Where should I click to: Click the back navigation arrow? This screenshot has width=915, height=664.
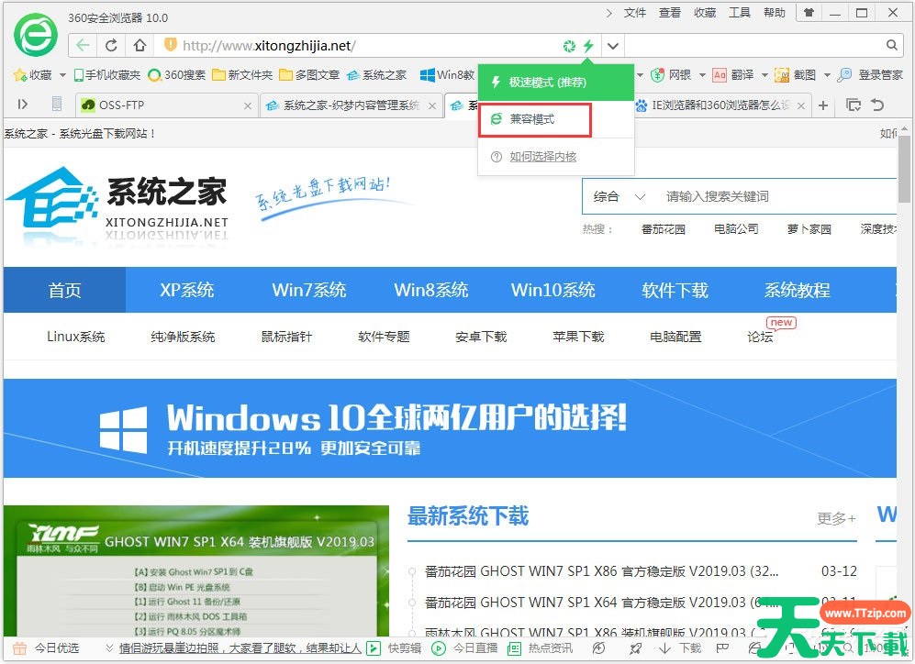pos(84,46)
